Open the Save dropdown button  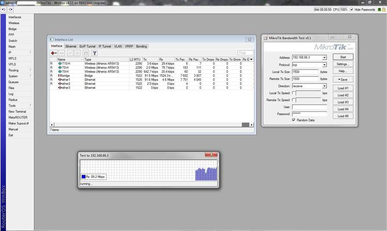tap(343, 80)
